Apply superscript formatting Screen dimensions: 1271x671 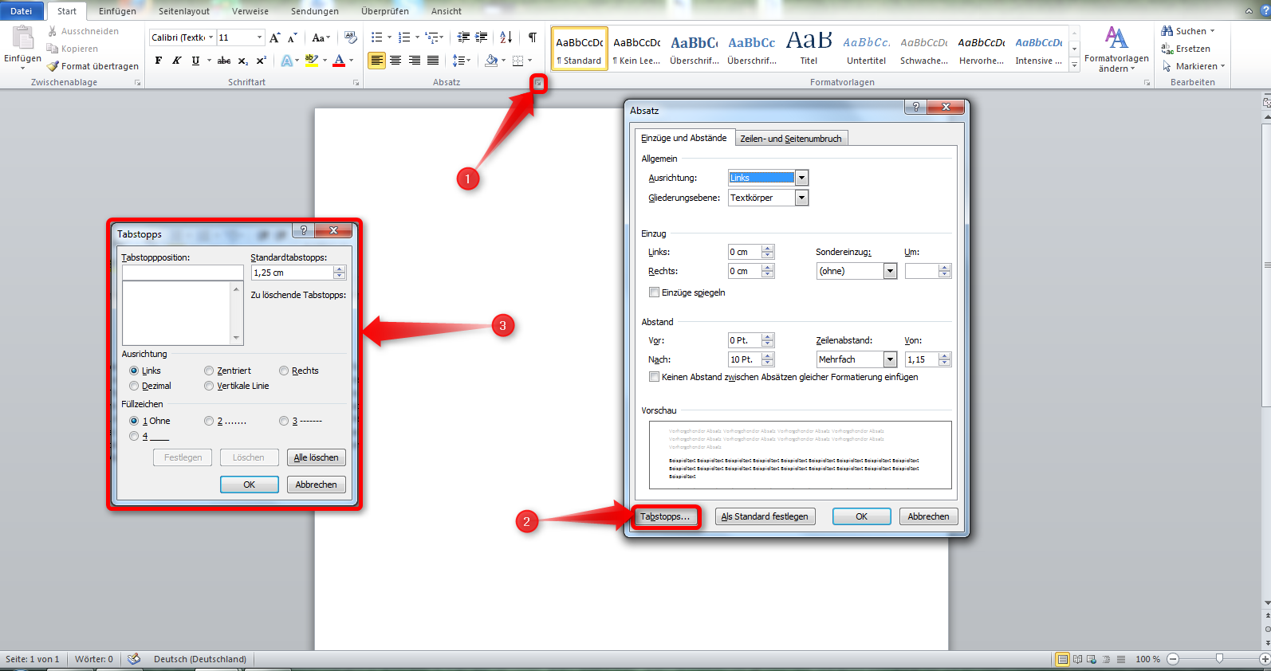261,61
